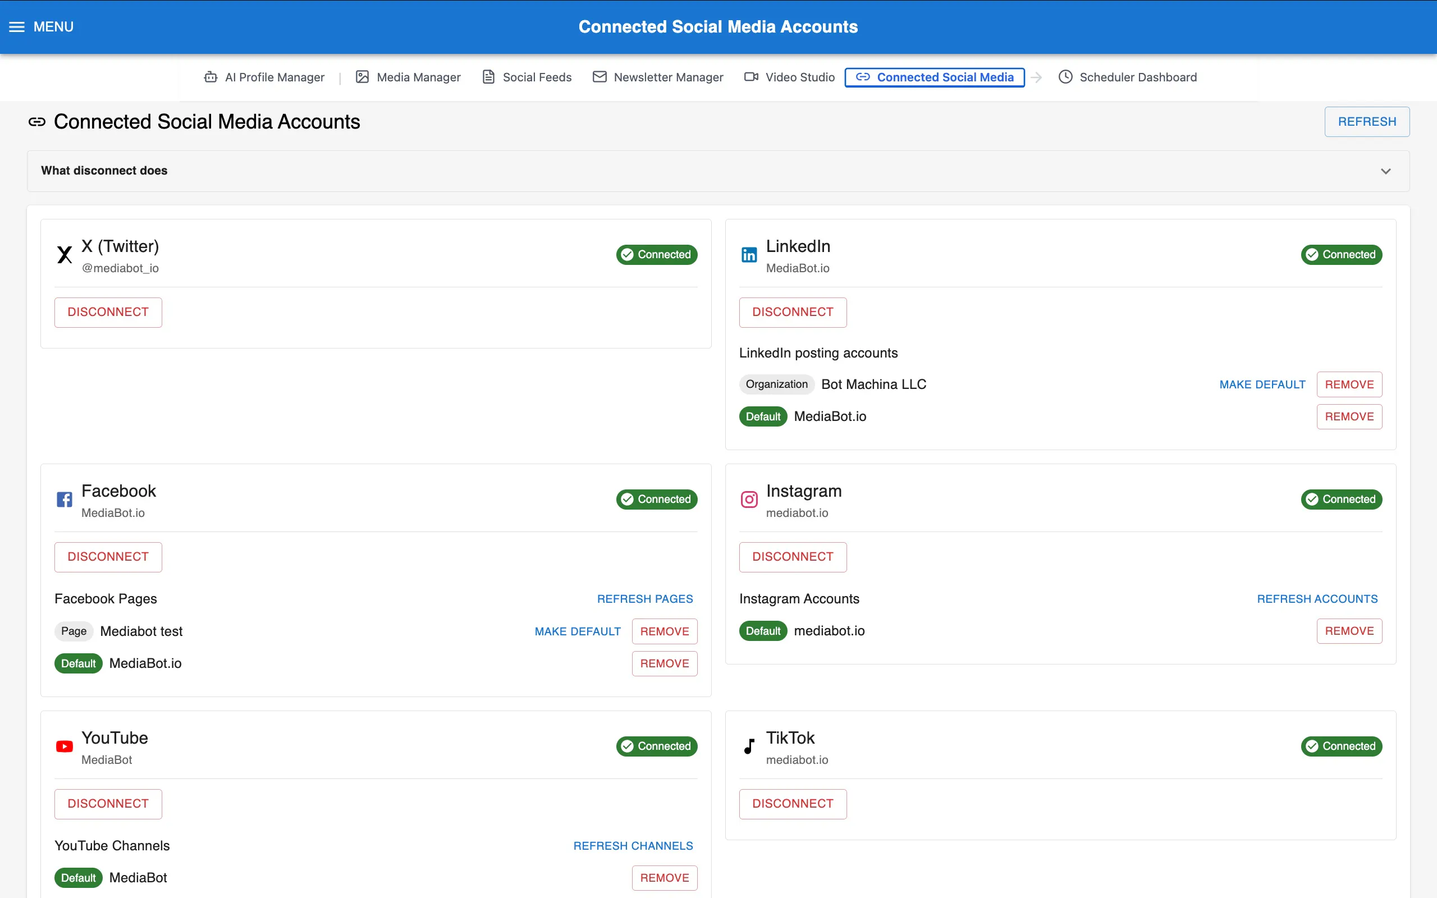This screenshot has width=1437, height=898.
Task: Make Bot Machina LLC the default
Action: pos(1262,384)
